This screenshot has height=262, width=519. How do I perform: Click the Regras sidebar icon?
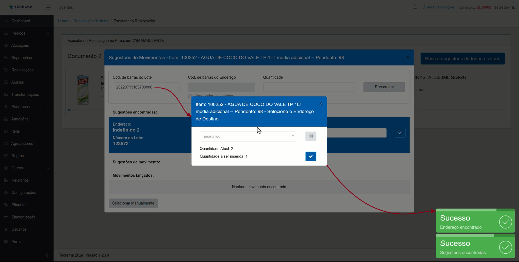click(6, 156)
